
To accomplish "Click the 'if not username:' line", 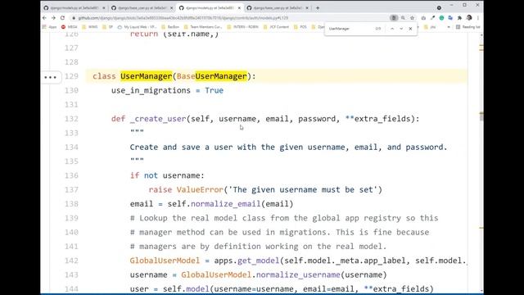I will 167,175.
